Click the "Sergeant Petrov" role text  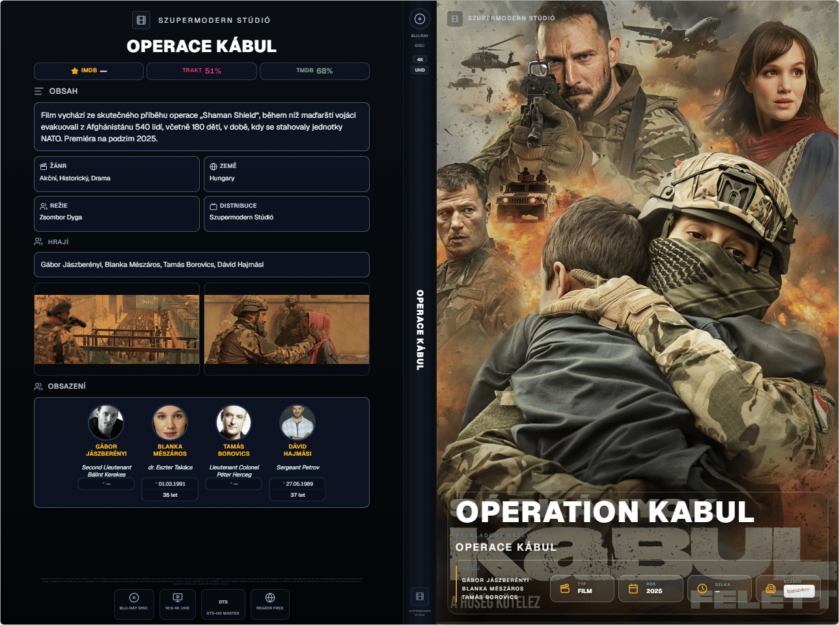point(298,467)
